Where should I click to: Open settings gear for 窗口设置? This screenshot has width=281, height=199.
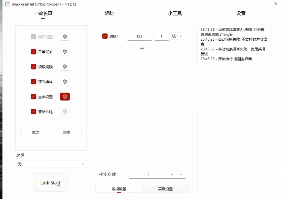65,37
